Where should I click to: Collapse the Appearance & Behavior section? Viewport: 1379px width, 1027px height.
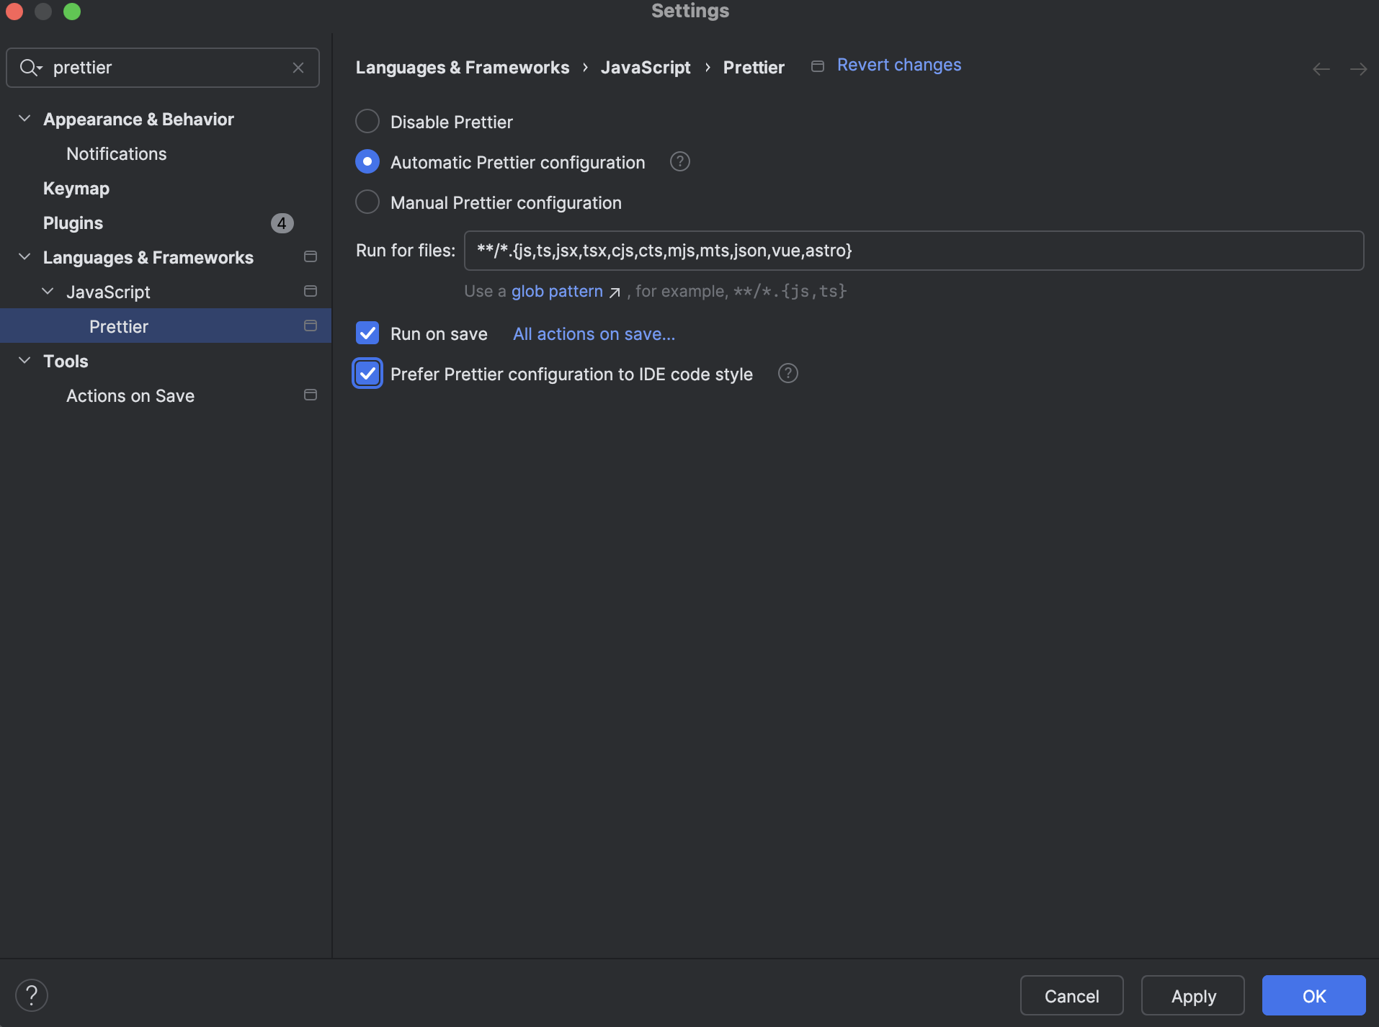24,119
